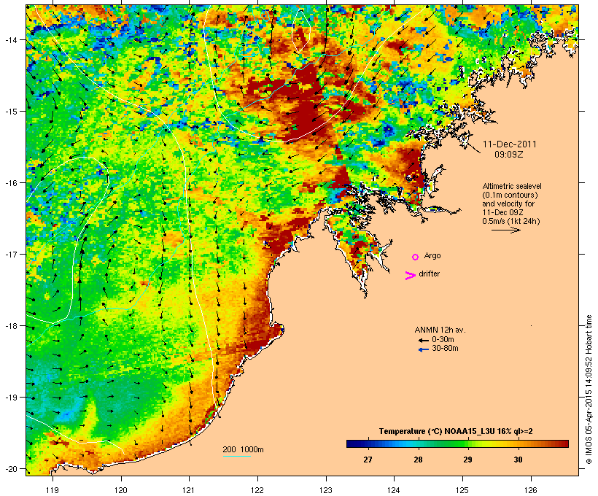Screen dimensions: 598x496
Task: Click the magenta drifter arrowhead symbol
Action: pyautogui.click(x=411, y=276)
